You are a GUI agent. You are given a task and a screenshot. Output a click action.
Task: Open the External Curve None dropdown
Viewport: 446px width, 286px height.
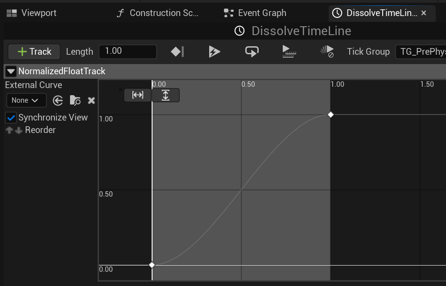pyautogui.click(x=26, y=101)
